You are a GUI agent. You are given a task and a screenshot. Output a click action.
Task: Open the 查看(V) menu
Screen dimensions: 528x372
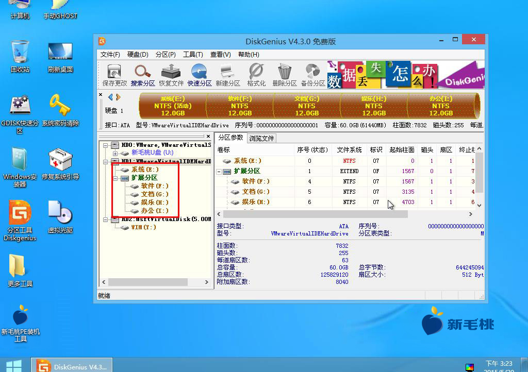point(221,55)
